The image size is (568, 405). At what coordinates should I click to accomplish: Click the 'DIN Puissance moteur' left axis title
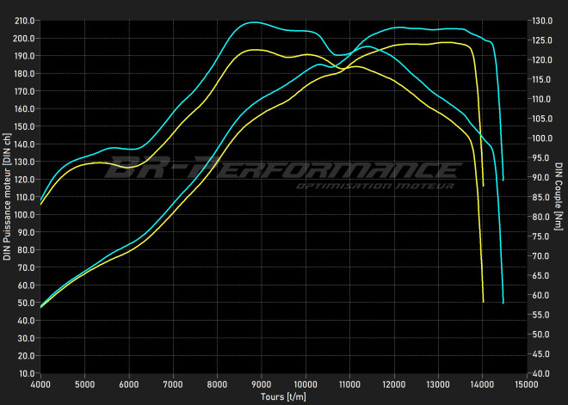6,197
